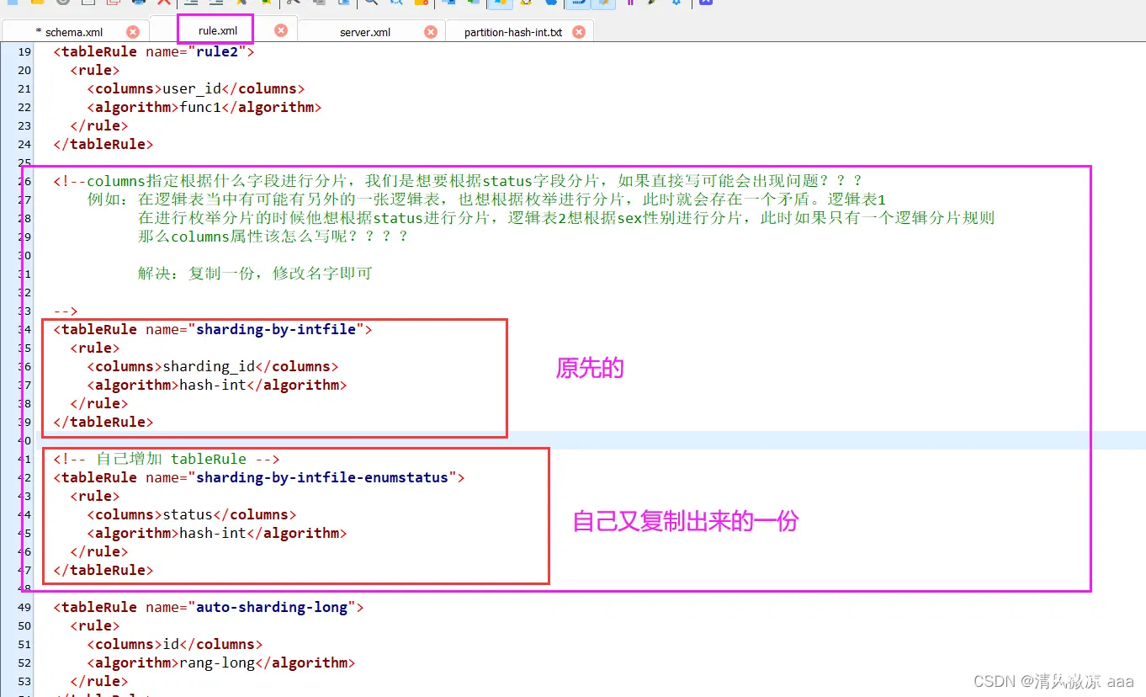1146x697 pixels.
Task: Close the rule.xml tab
Action: tap(281, 30)
